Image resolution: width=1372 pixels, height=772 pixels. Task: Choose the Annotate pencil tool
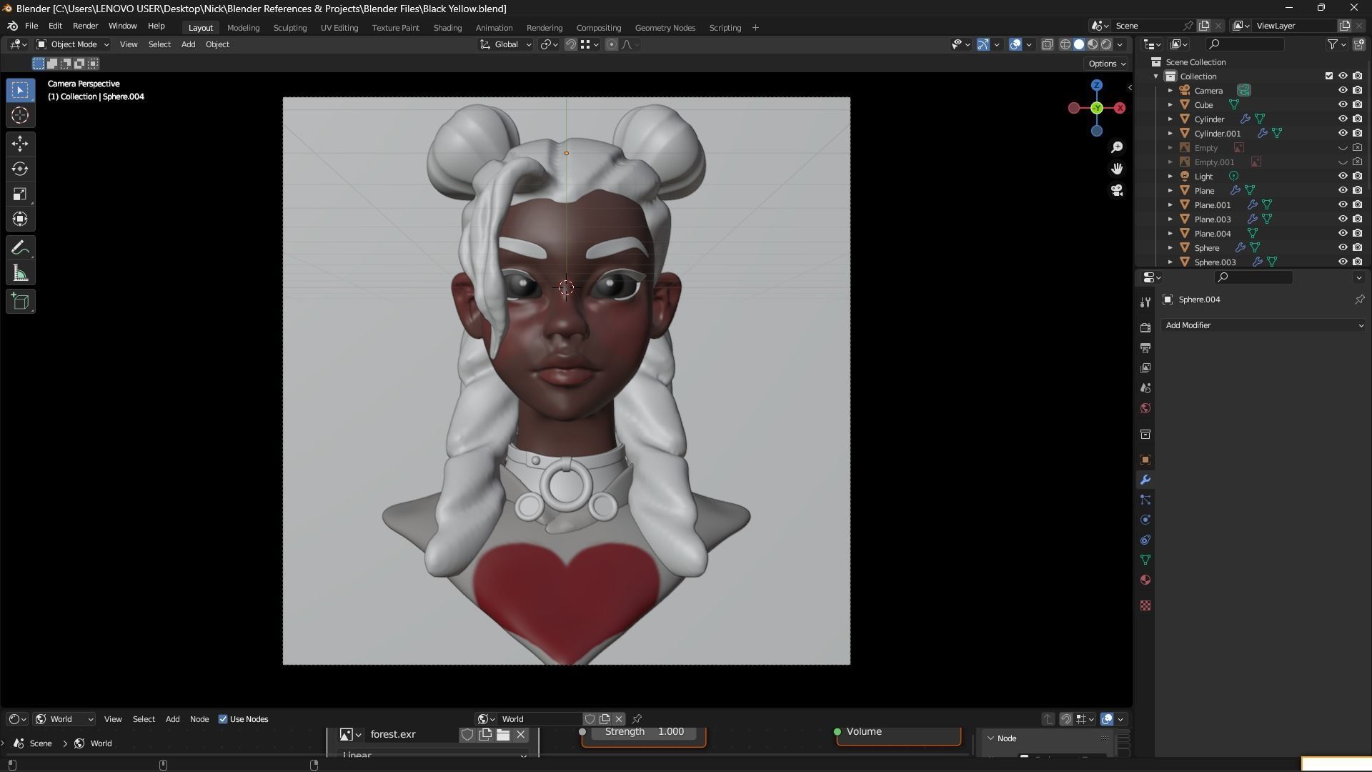tap(20, 248)
